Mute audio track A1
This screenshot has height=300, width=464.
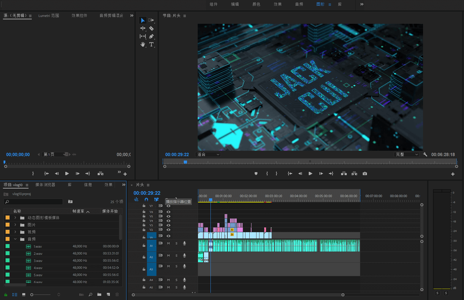tap(168, 243)
